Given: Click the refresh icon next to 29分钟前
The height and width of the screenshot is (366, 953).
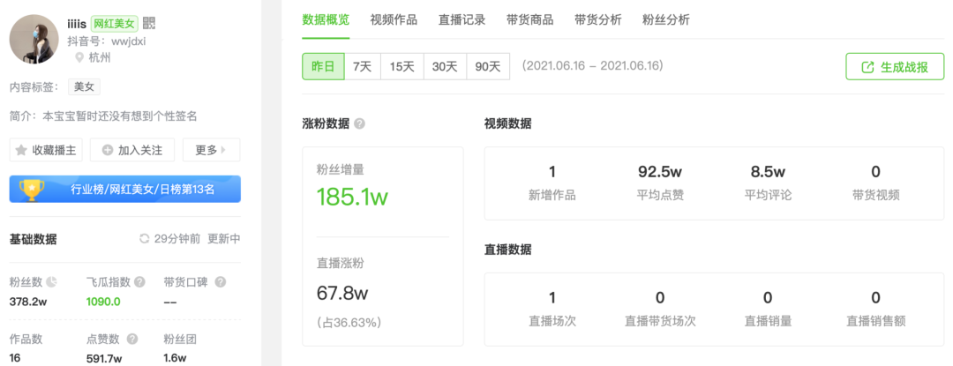Looking at the screenshot, I should (145, 238).
